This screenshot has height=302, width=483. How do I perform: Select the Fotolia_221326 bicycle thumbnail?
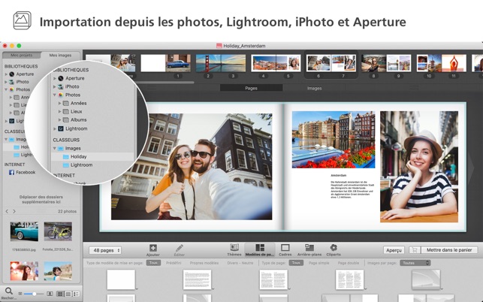58,231
